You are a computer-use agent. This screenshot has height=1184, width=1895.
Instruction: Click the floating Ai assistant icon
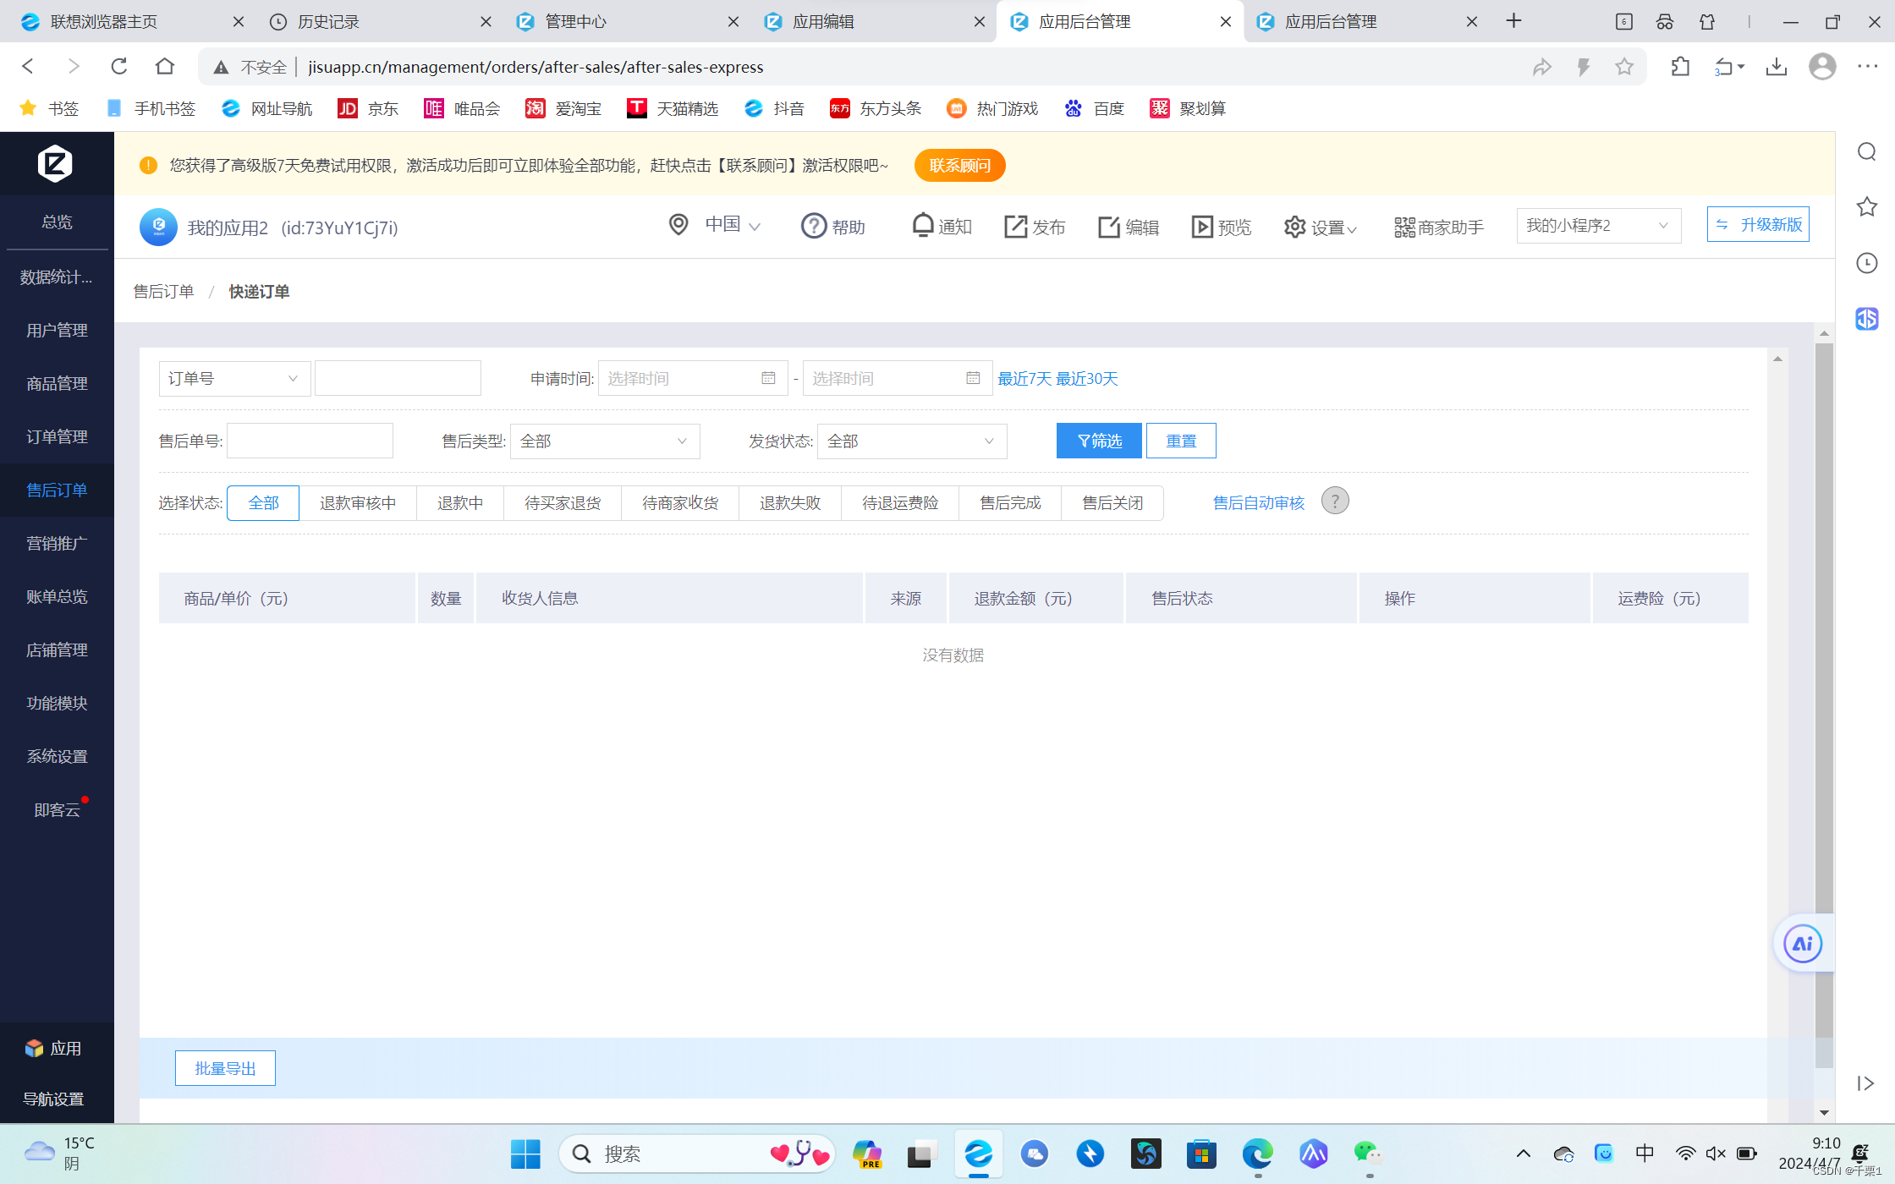point(1802,944)
